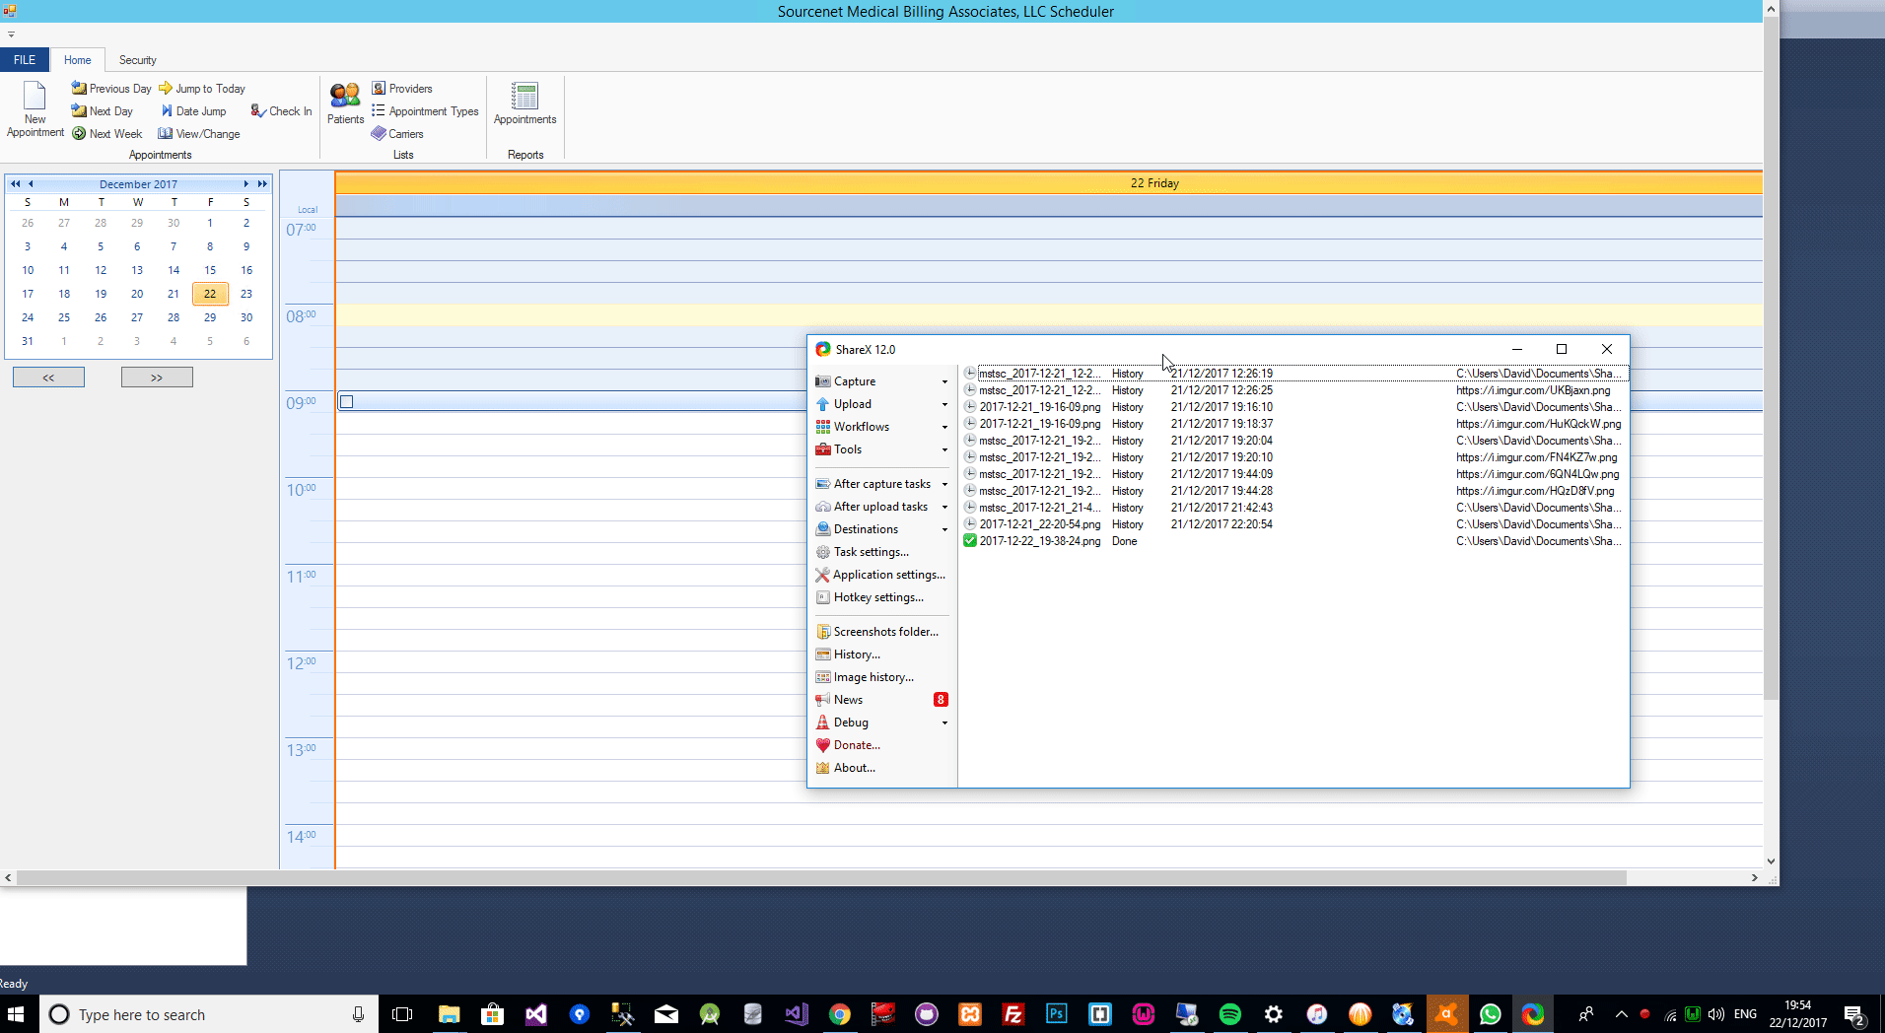Expand the ShareX Debug menu
The height and width of the screenshot is (1033, 1885).
pyautogui.click(x=881, y=723)
